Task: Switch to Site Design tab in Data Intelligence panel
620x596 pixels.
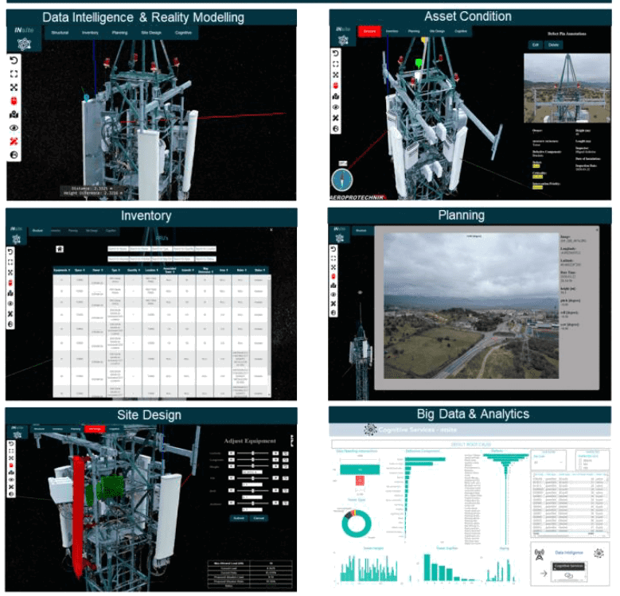Action: [150, 33]
